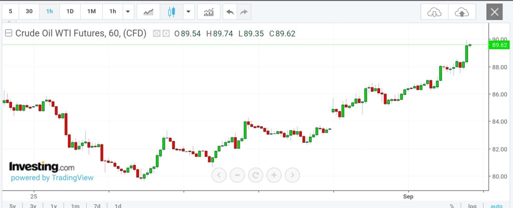This screenshot has height=208, width=513.
Task: Click the second 1h interval label
Action: coord(113,12)
